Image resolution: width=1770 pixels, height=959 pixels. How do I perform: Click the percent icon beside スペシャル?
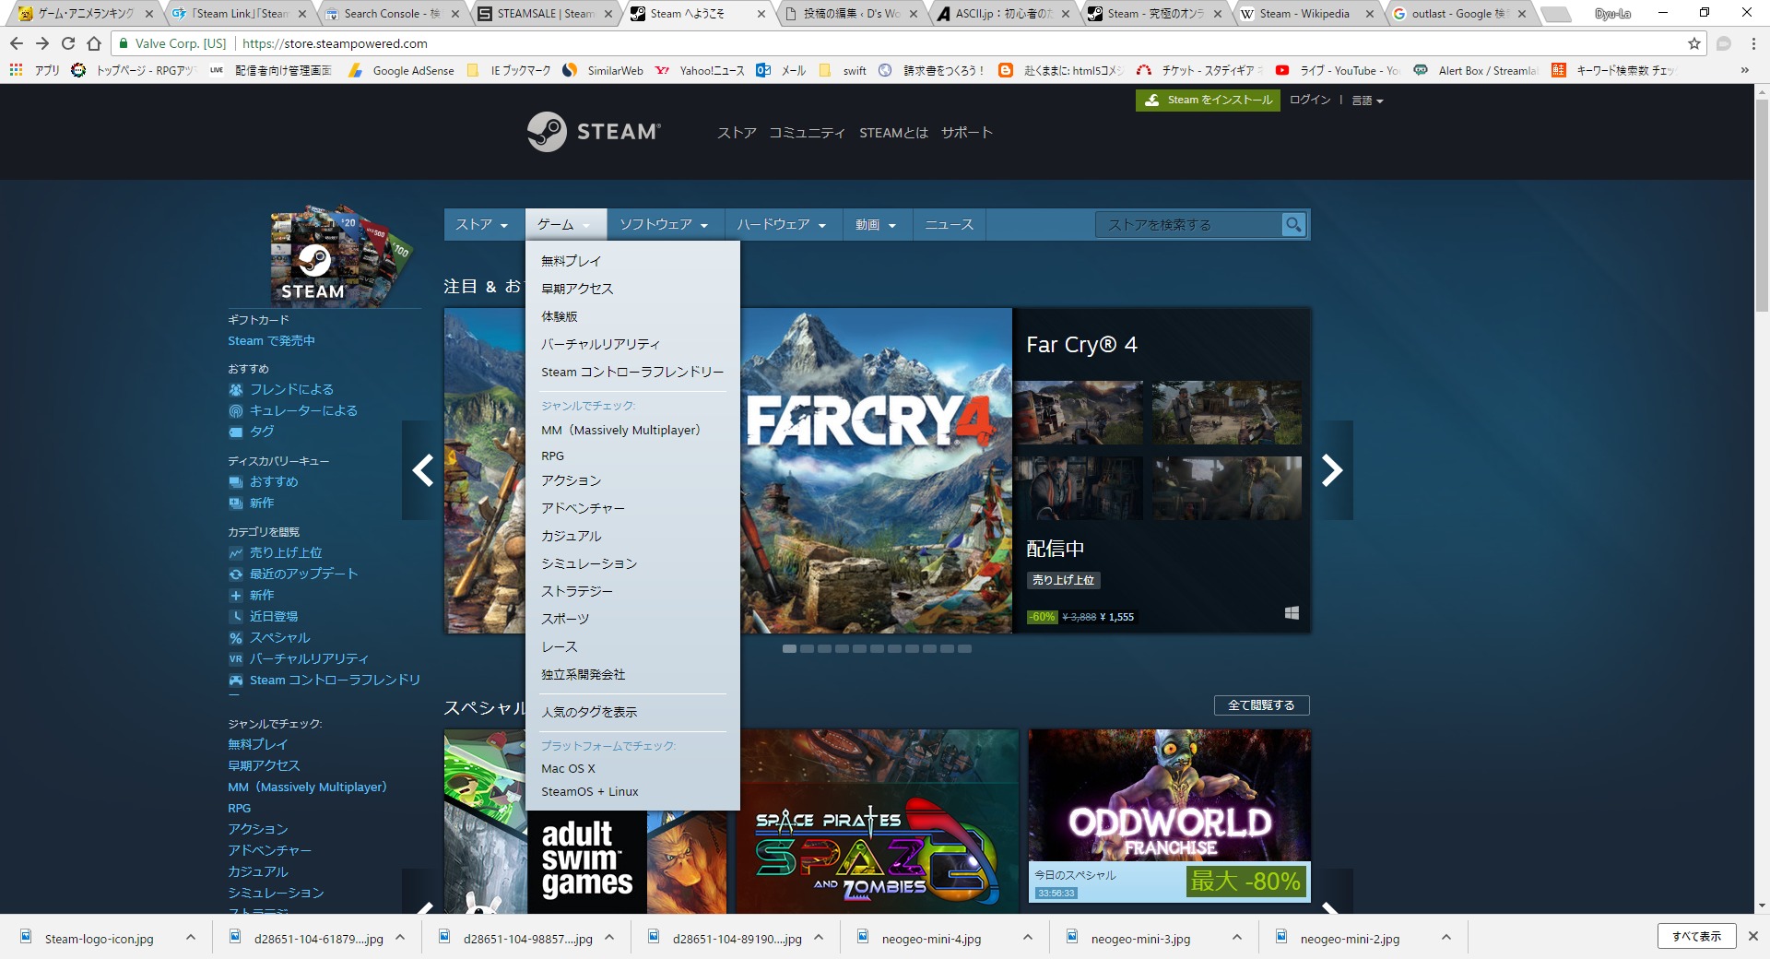(235, 637)
